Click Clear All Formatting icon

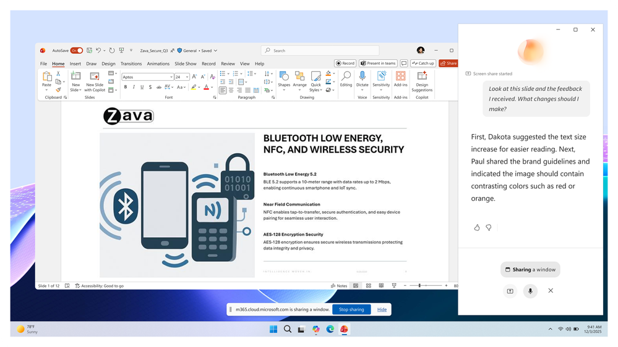coord(212,77)
